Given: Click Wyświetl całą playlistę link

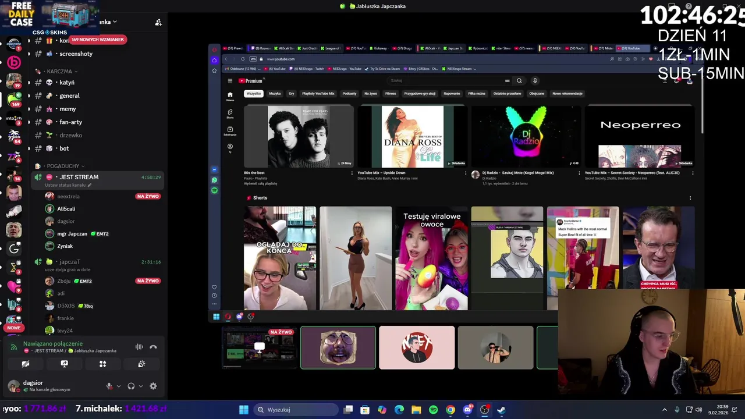Looking at the screenshot, I should point(261,183).
